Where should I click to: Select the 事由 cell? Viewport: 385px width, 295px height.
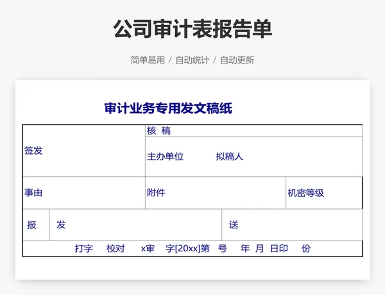(84, 193)
